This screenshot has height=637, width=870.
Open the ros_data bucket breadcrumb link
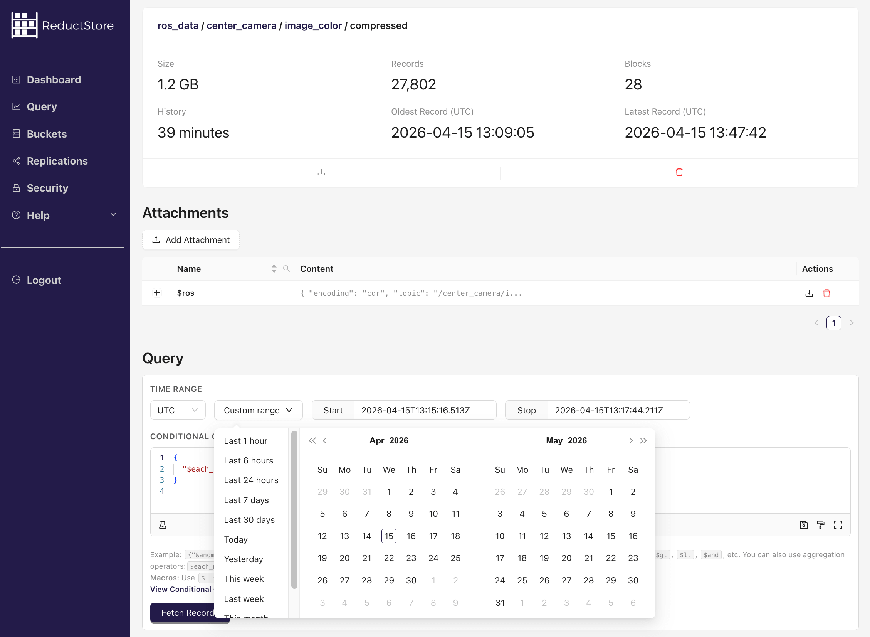coord(178,25)
